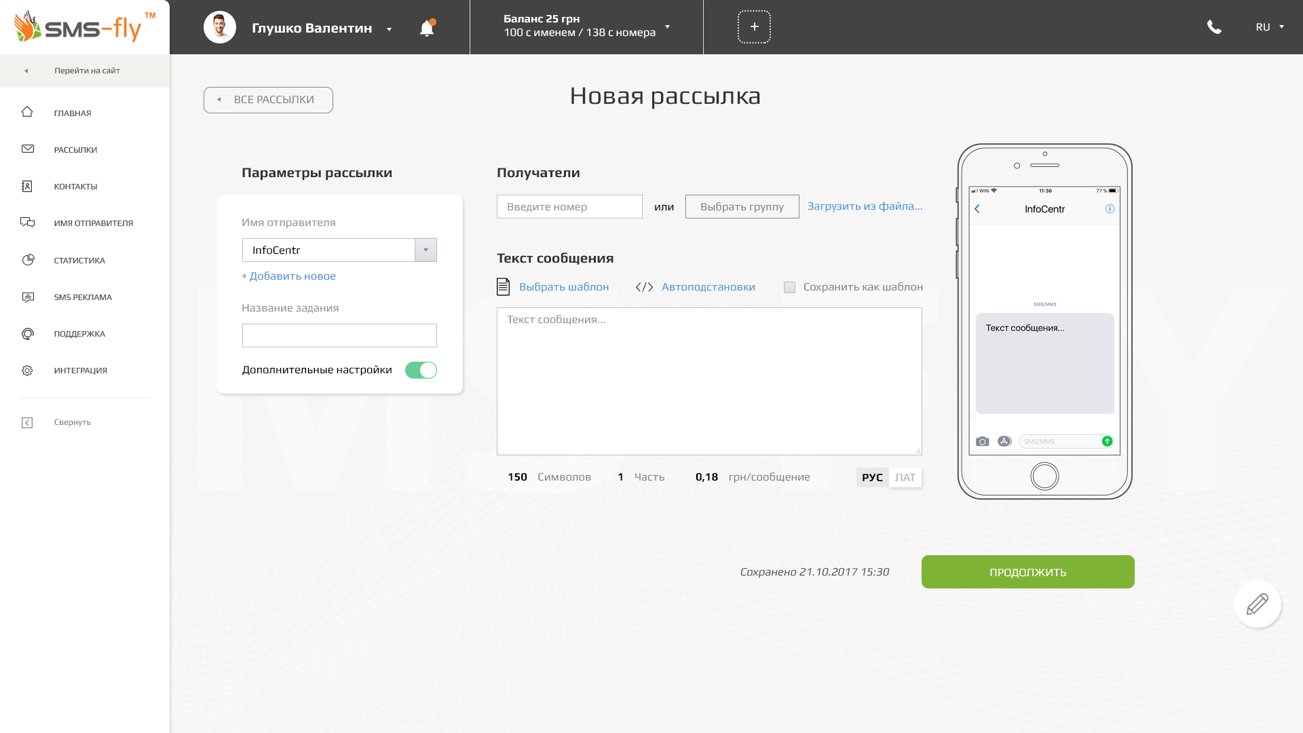1303x733 pixels.
Task: Click the floating pencil edit button
Action: pos(1257,604)
